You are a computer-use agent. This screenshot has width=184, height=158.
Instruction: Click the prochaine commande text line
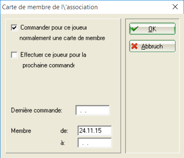[49, 65]
